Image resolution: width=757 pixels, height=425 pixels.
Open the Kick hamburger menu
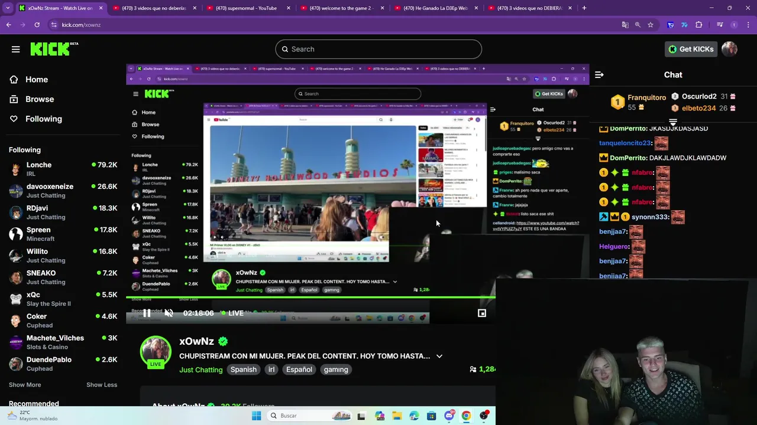coord(16,50)
